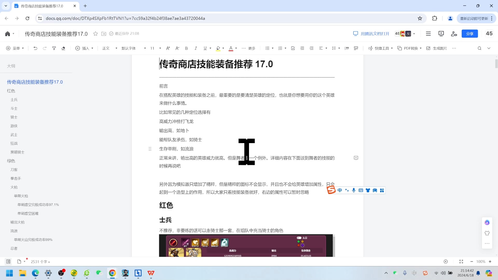Screen dimensions: 498x280
Task: Open Chrome from Windows taskbar
Action: [112, 273]
